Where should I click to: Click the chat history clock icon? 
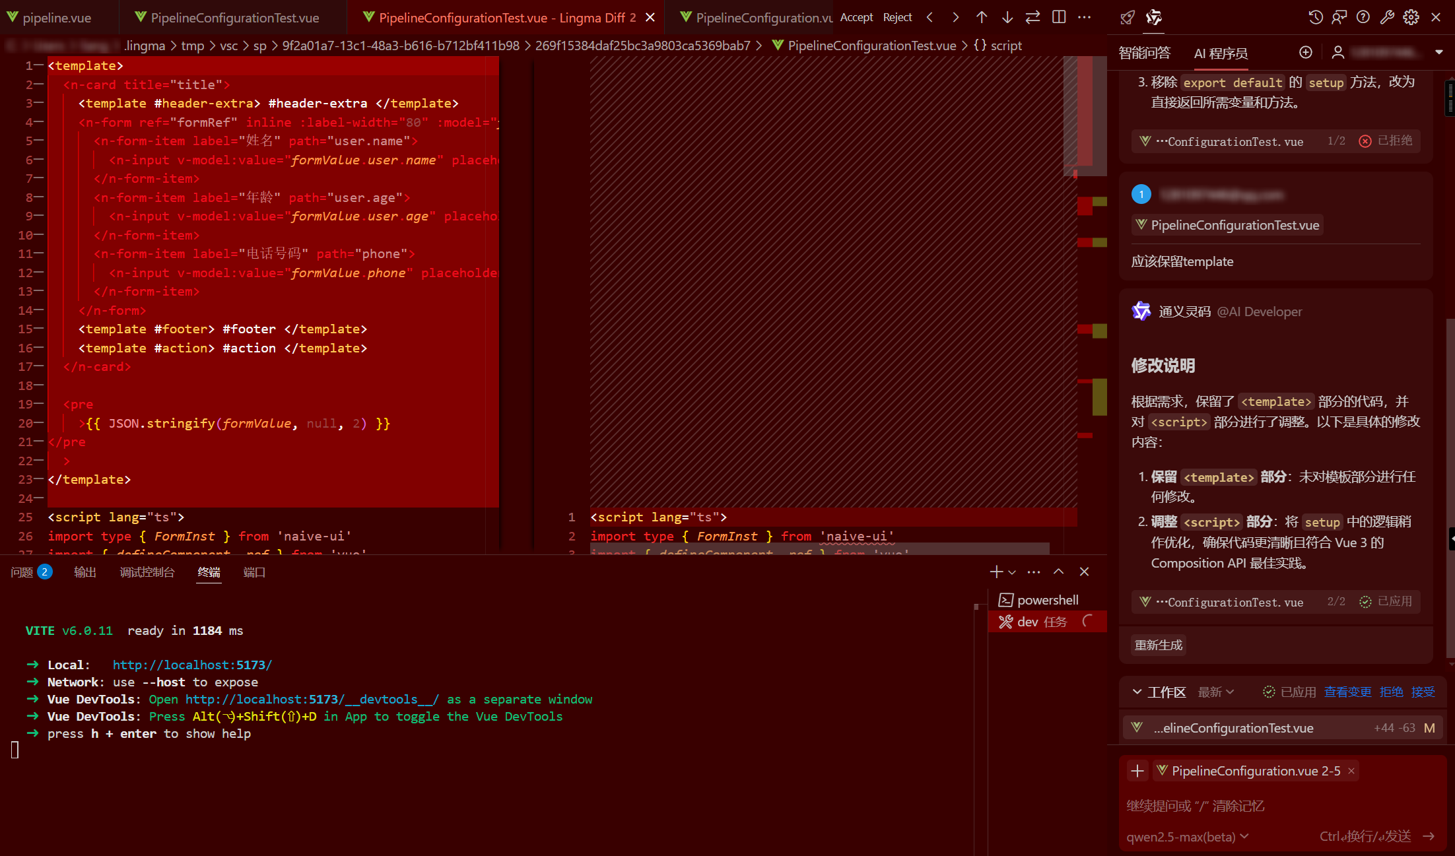(x=1315, y=17)
